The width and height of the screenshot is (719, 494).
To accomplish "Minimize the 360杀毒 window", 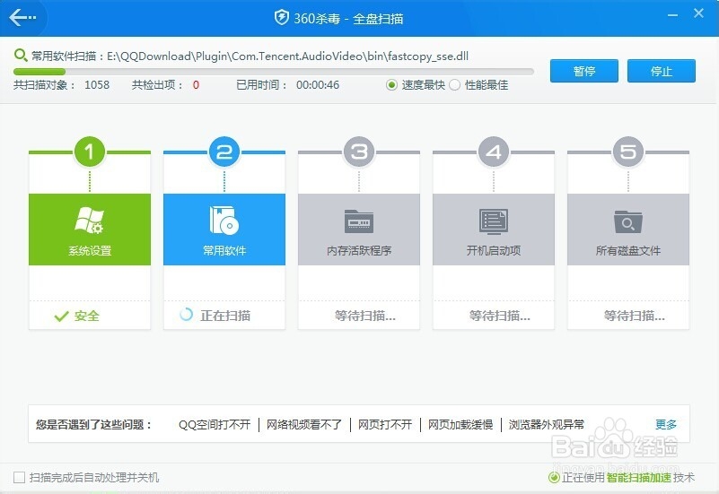I will [x=672, y=15].
